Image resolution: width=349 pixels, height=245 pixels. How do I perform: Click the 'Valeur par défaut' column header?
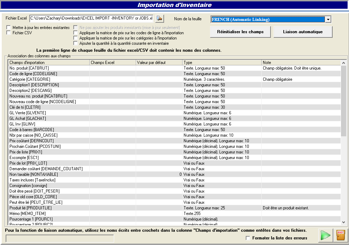[x=159, y=63]
